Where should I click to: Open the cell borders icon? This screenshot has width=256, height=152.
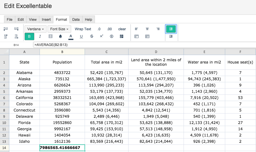coord(51,36)
